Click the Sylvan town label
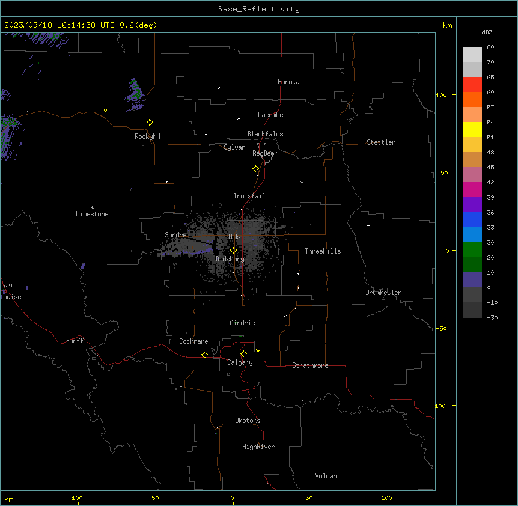This screenshot has height=506, width=518. (x=234, y=147)
